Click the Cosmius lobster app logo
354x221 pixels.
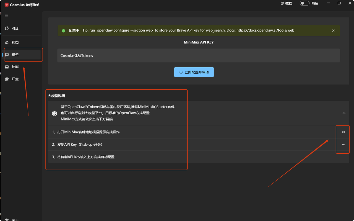6,5
